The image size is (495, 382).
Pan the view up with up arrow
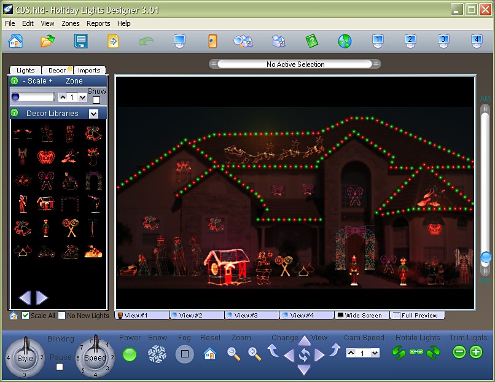point(304,341)
